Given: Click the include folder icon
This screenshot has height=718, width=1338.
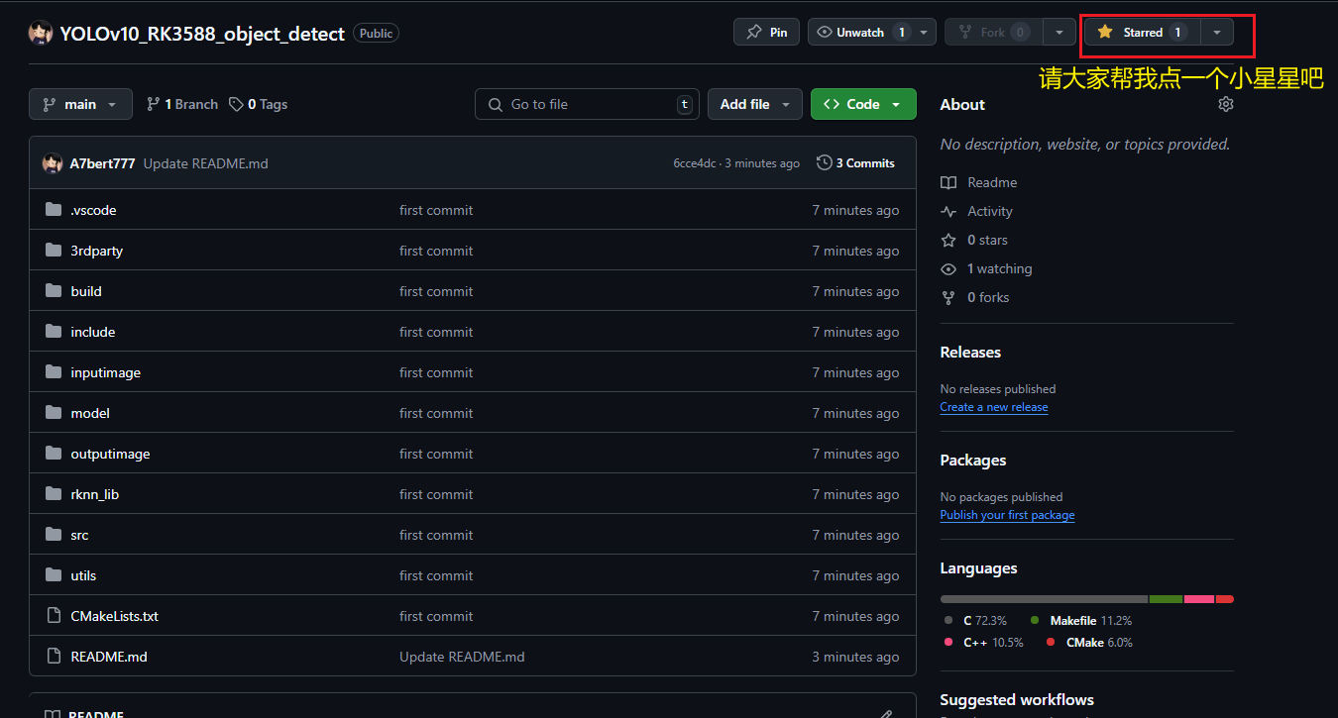Looking at the screenshot, I should pyautogui.click(x=54, y=332).
